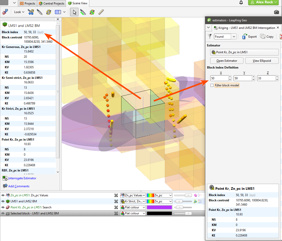Click the Export button
The image size is (282, 241).
coord(249,37)
